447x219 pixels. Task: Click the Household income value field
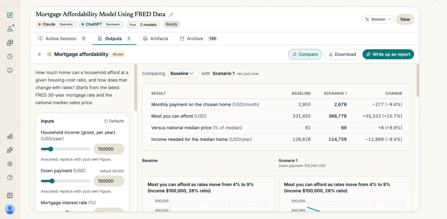point(109,149)
